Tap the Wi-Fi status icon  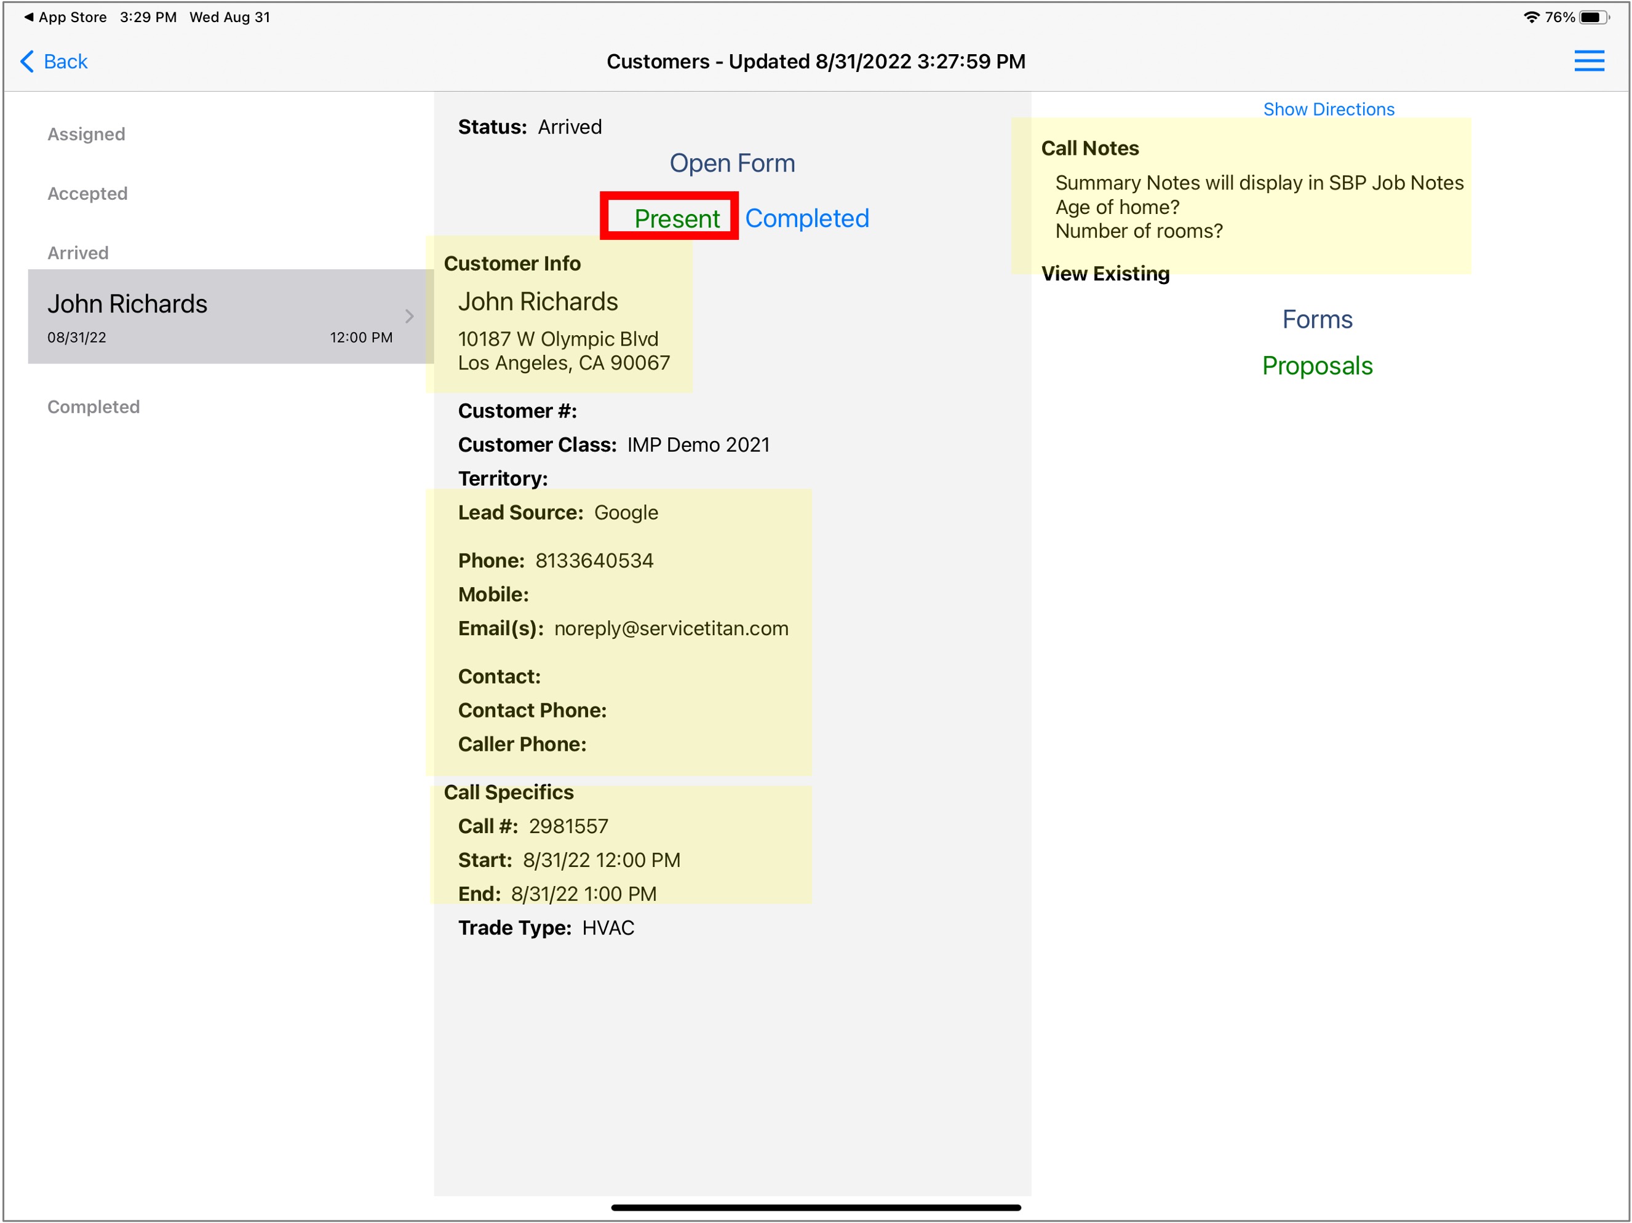pyautogui.click(x=1532, y=17)
